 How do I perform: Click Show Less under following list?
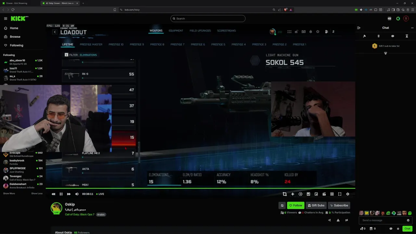(x=37, y=193)
